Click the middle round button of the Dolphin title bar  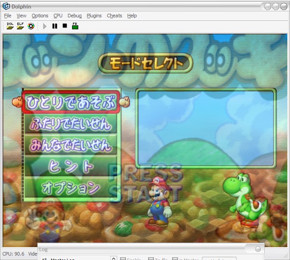[276, 7]
